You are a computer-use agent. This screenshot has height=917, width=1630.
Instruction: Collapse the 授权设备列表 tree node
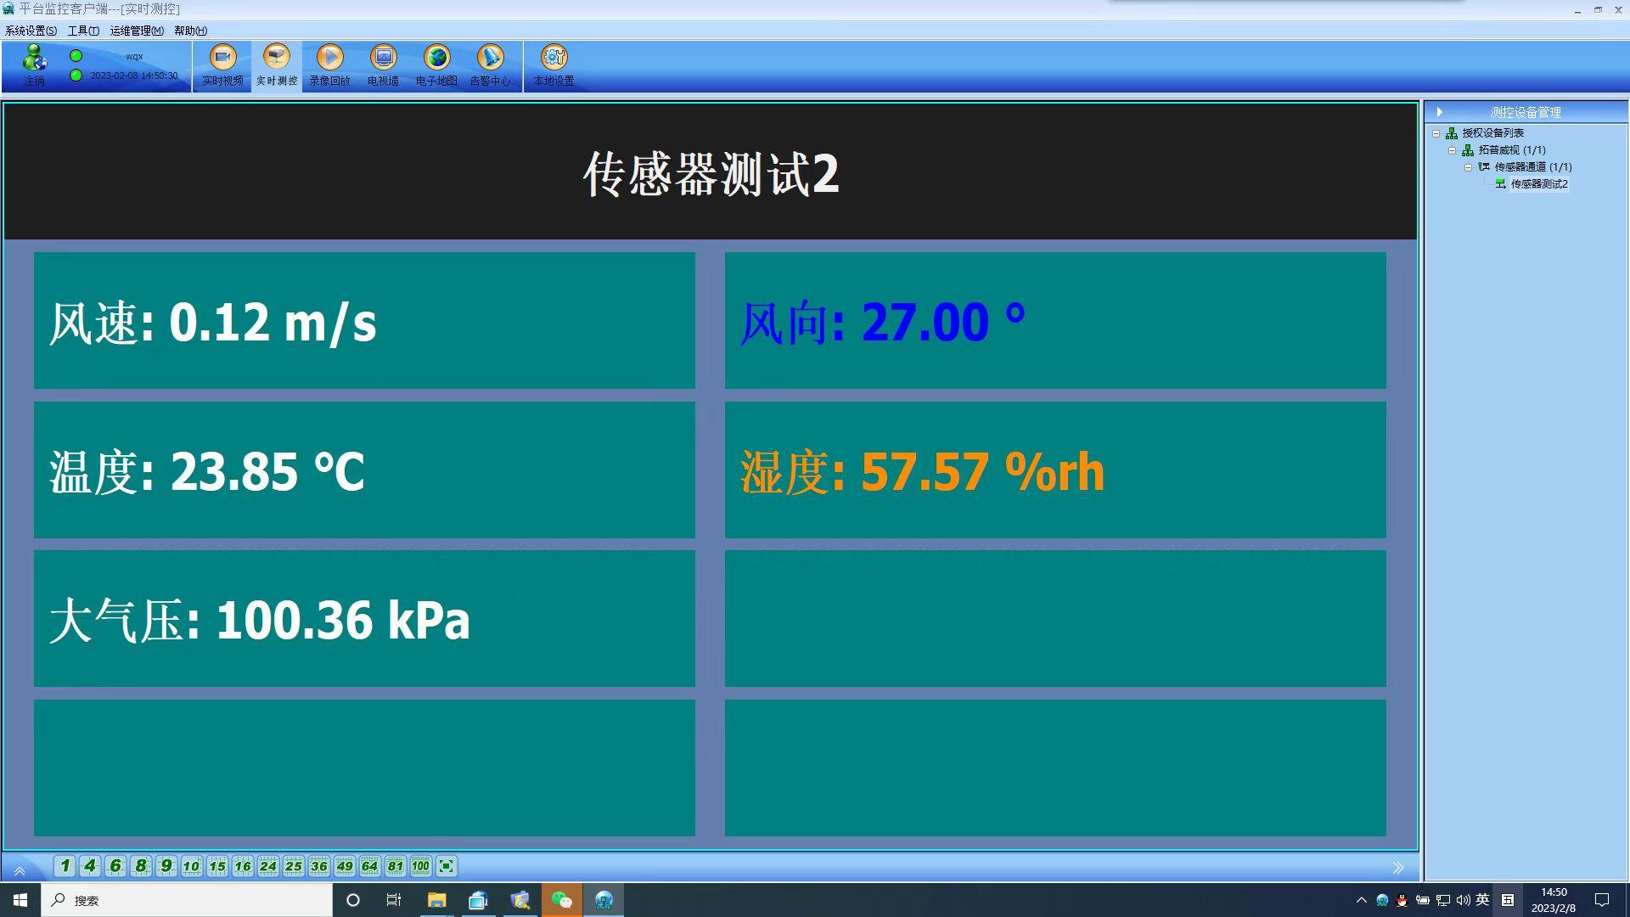(1436, 133)
